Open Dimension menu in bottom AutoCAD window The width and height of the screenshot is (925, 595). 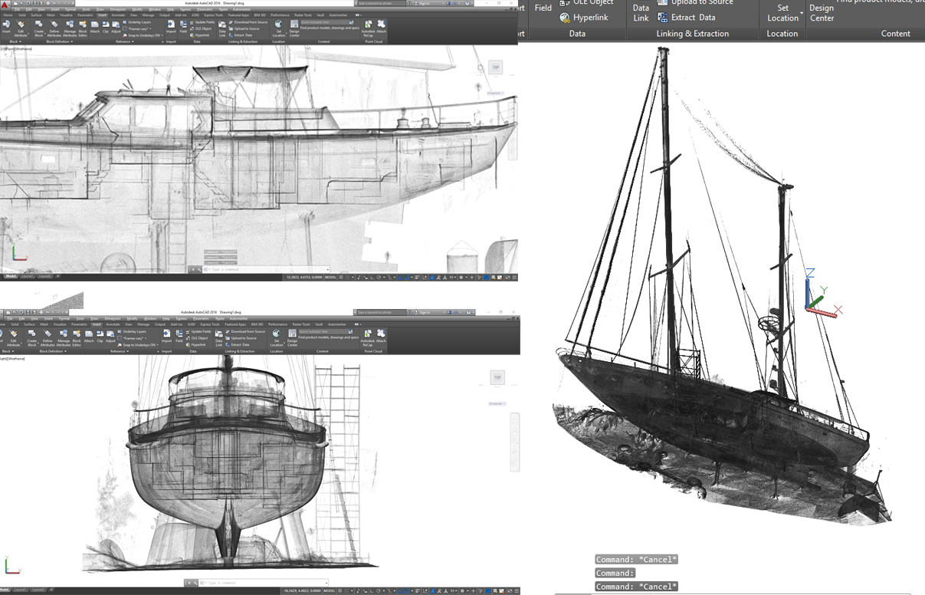coord(113,318)
